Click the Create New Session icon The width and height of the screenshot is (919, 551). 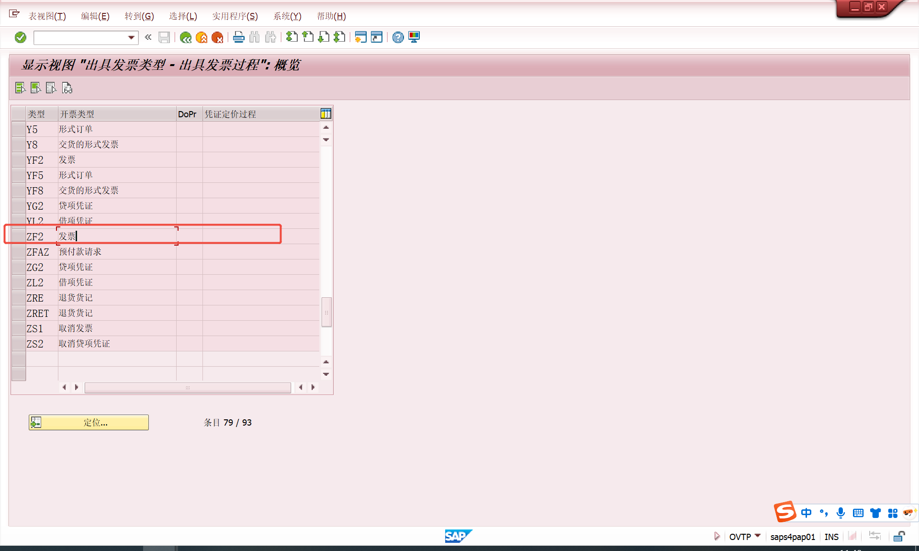[x=360, y=37]
